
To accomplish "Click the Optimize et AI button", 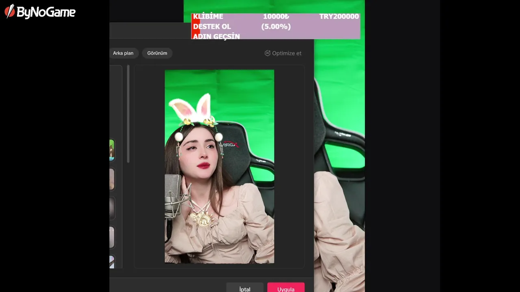I will pyautogui.click(x=283, y=53).
